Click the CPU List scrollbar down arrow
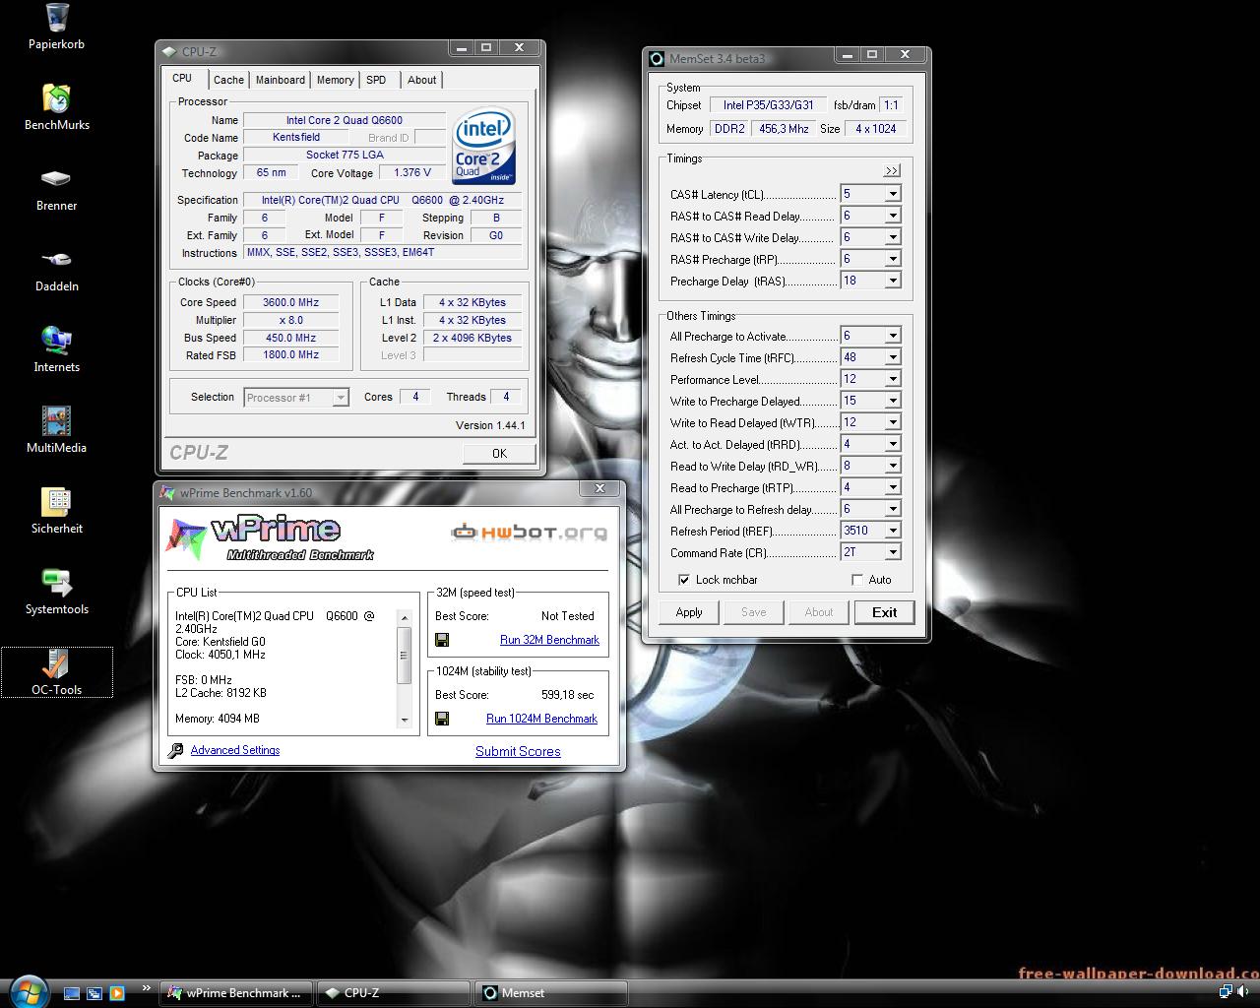The image size is (1260, 1008). point(404,720)
